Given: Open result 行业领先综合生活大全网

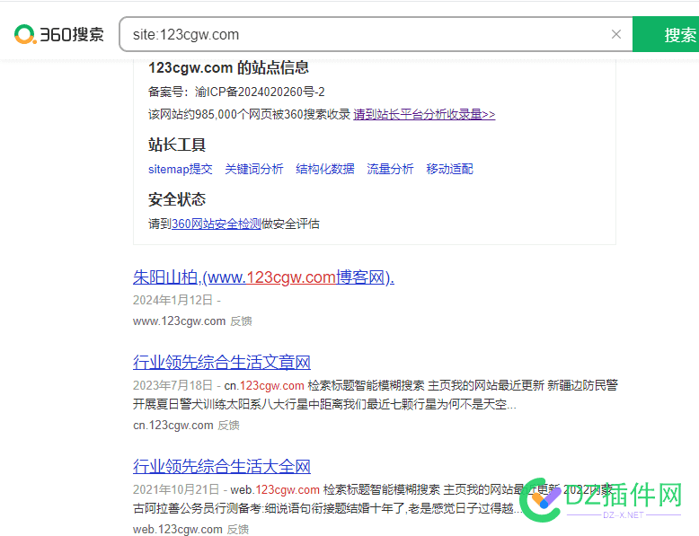Looking at the screenshot, I should [x=222, y=467].
